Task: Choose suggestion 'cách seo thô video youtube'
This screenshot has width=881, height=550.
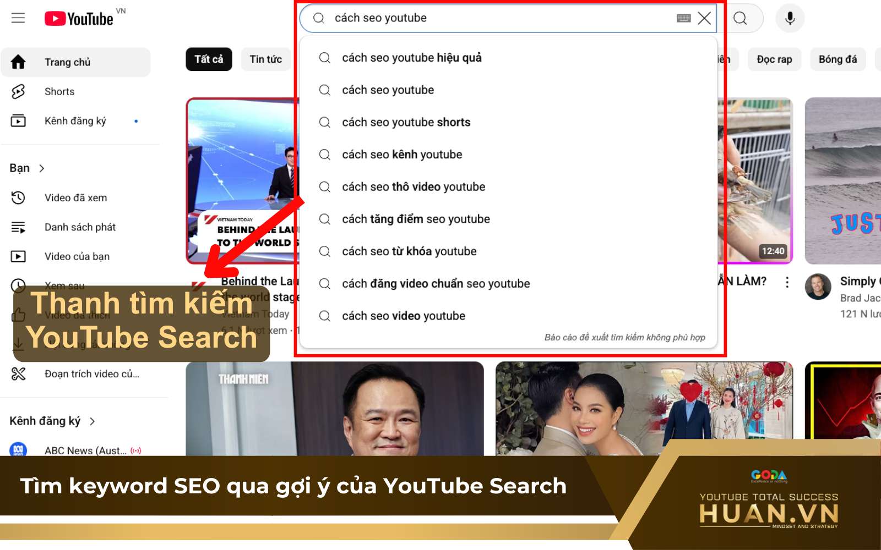Action: [508, 187]
